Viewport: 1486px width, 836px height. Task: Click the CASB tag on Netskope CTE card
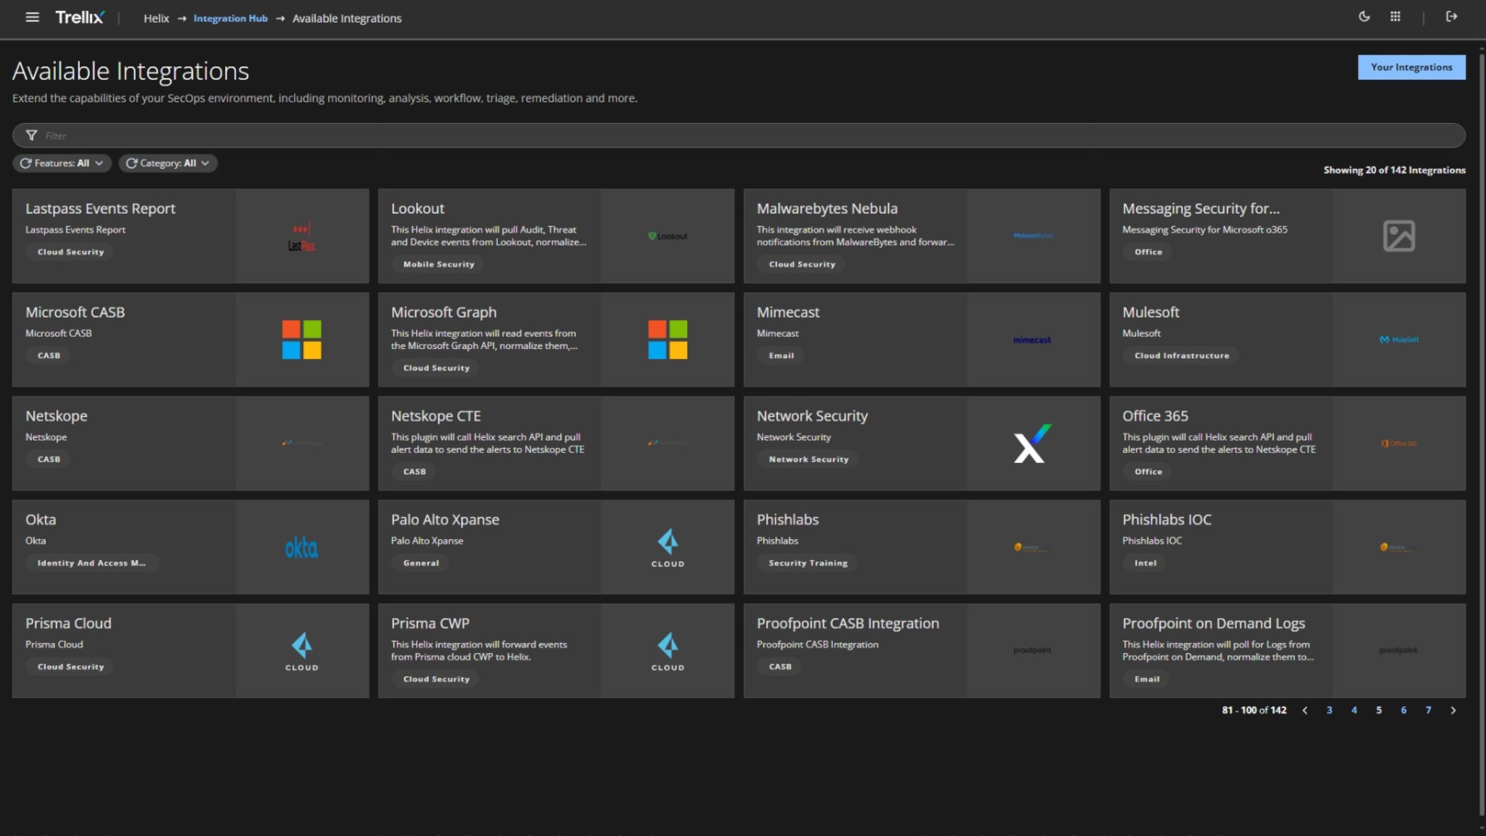pos(414,471)
